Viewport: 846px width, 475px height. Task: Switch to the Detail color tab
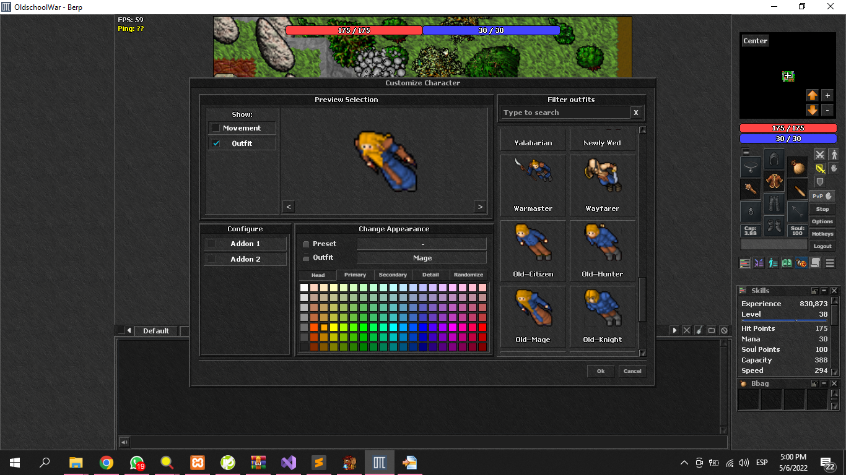(x=431, y=275)
